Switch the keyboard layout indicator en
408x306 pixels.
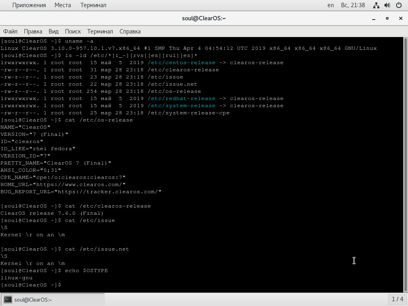[331, 5]
